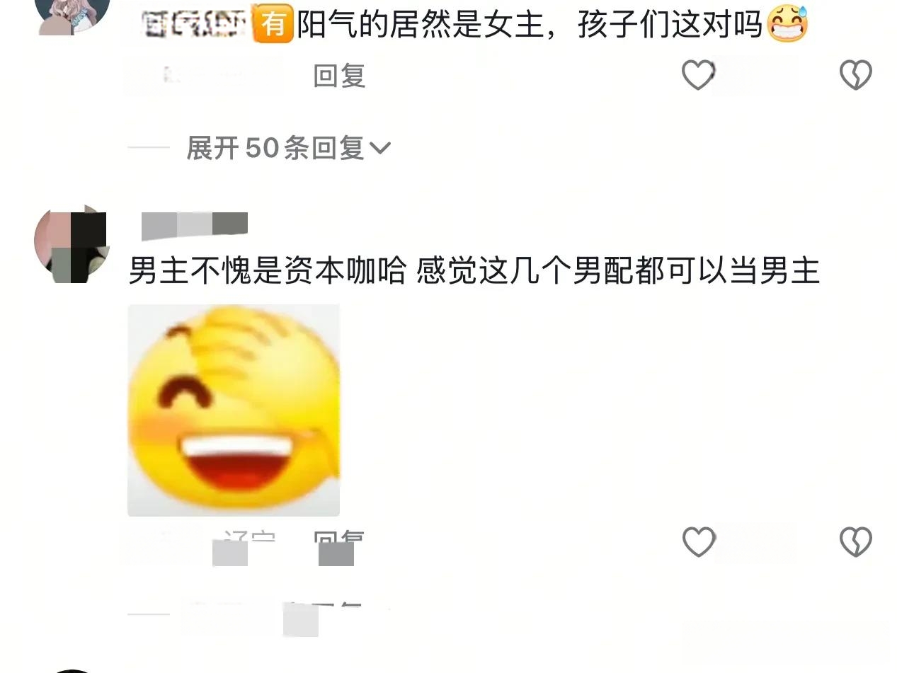
Task: Tap broken heart on 男主不愧是资本咖 comment
Action: pos(855,541)
